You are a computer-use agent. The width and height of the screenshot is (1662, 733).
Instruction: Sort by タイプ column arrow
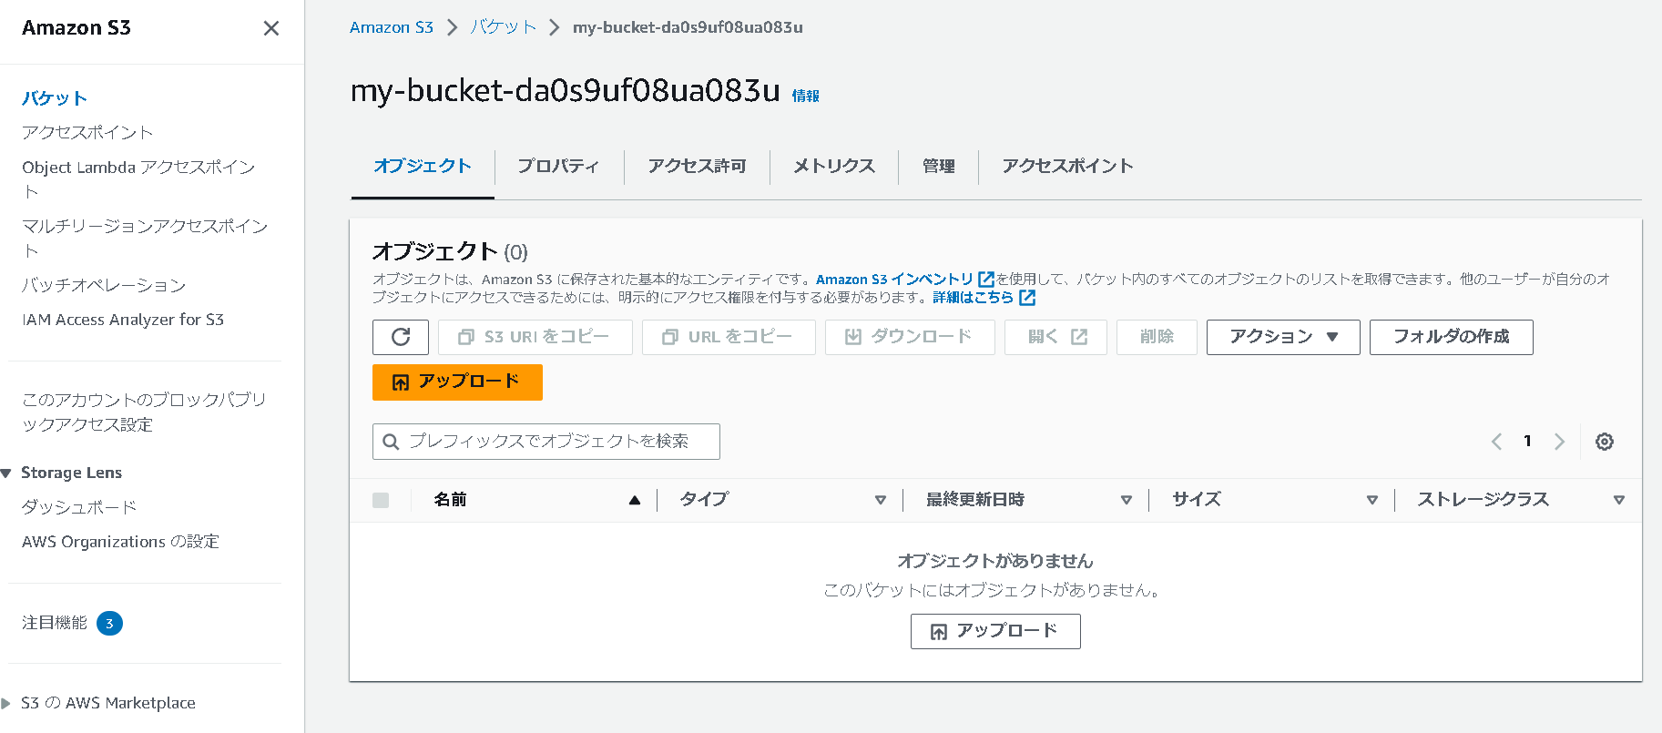881,500
